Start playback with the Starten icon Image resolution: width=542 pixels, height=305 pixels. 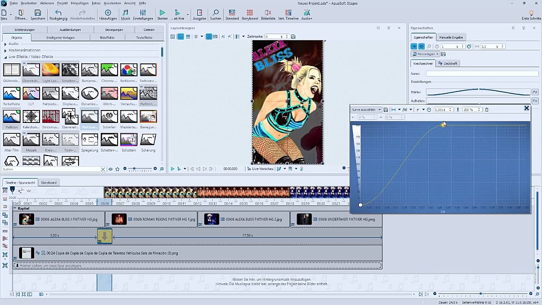pyautogui.click(x=162, y=14)
